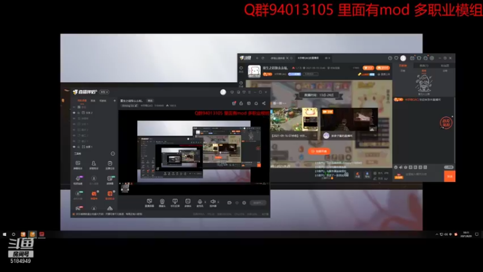This screenshot has height=272, width=483.
Task: Click the lock icon in streaming companion header
Action: (241, 103)
